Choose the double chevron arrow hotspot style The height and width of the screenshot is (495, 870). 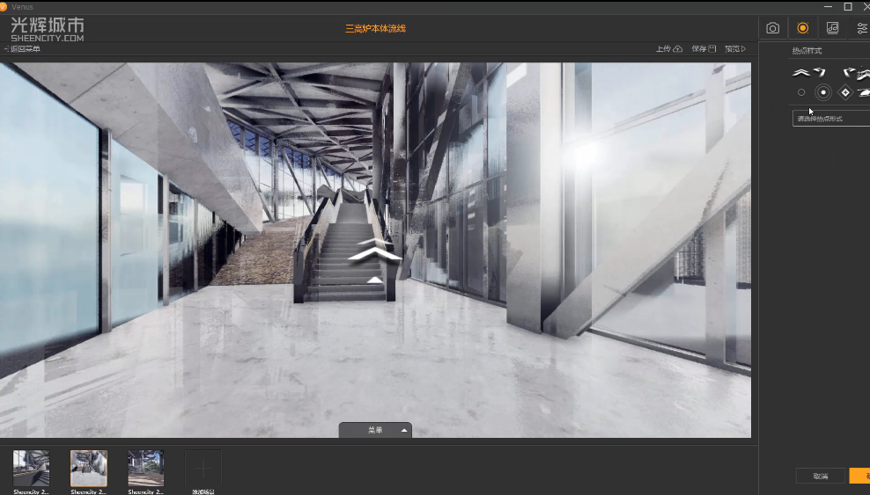tap(800, 72)
